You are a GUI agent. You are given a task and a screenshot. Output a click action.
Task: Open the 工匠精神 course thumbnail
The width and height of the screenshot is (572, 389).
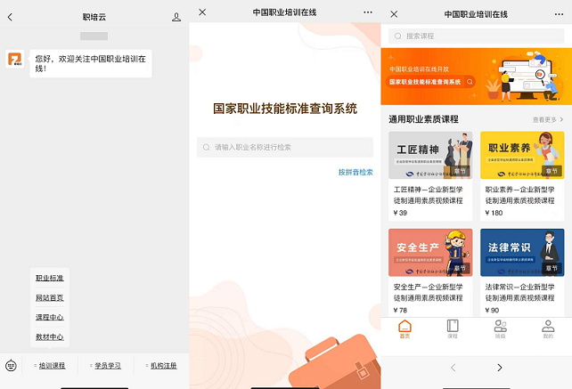coord(430,155)
